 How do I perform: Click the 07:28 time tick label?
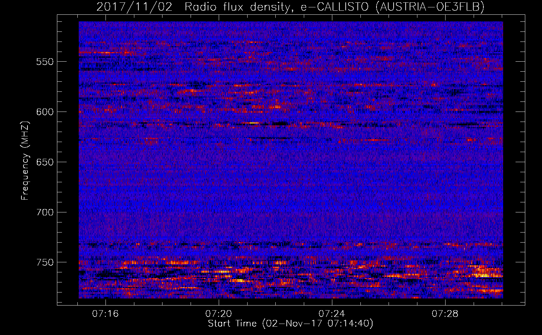pos(445,314)
